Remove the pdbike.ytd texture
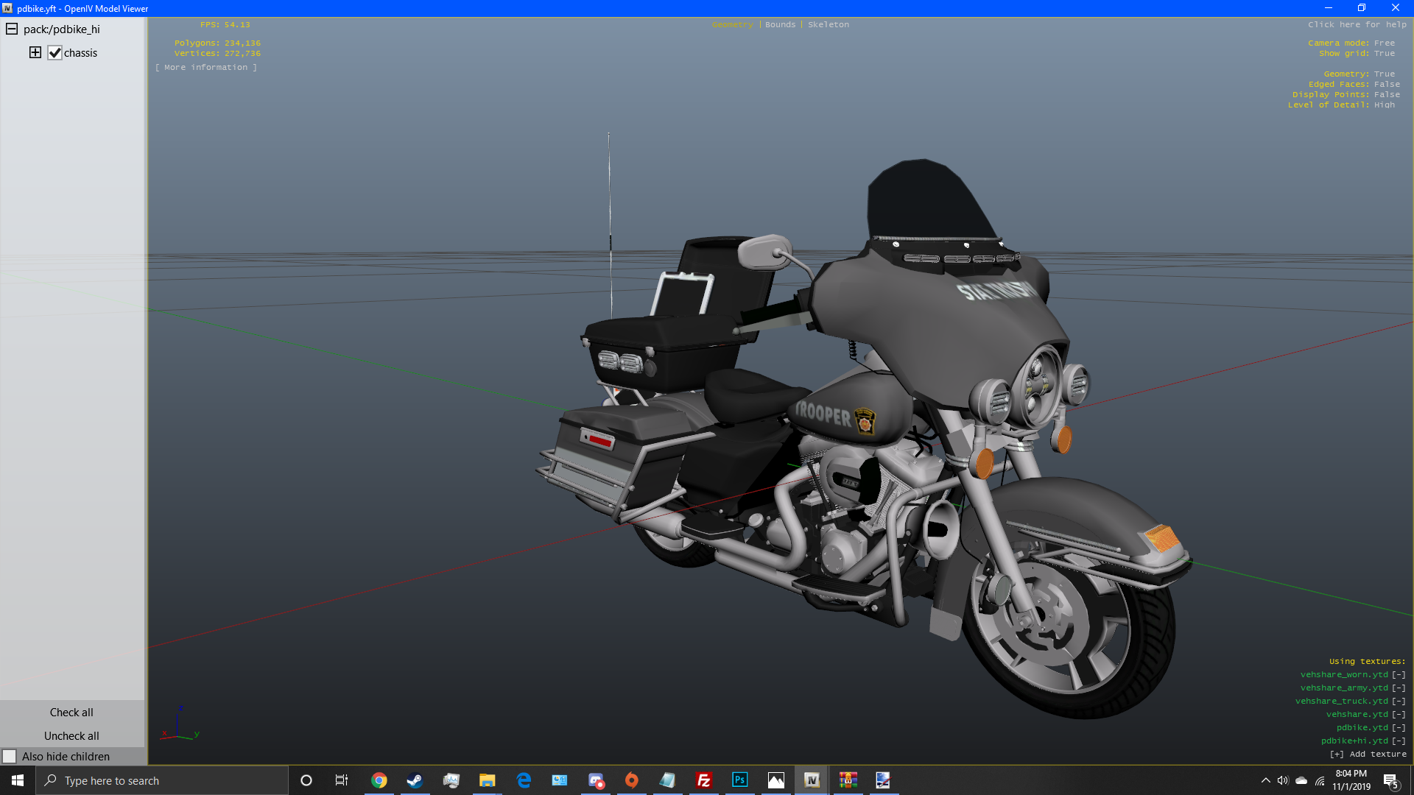 [1399, 727]
